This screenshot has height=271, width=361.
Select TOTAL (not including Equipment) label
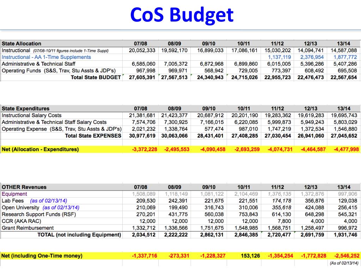(x=79, y=235)
